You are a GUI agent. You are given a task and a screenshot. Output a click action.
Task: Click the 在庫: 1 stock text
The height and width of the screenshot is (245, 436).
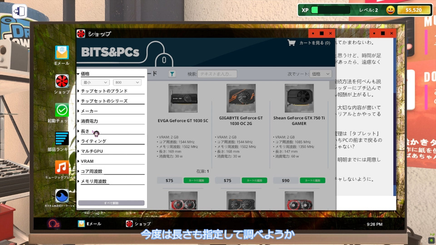203,171
